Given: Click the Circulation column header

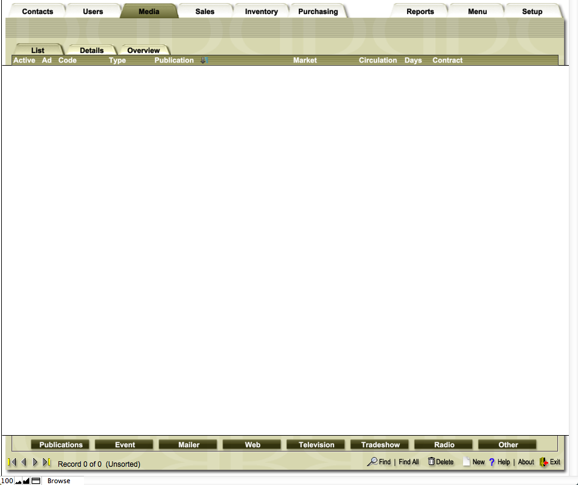Looking at the screenshot, I should pyautogui.click(x=378, y=60).
